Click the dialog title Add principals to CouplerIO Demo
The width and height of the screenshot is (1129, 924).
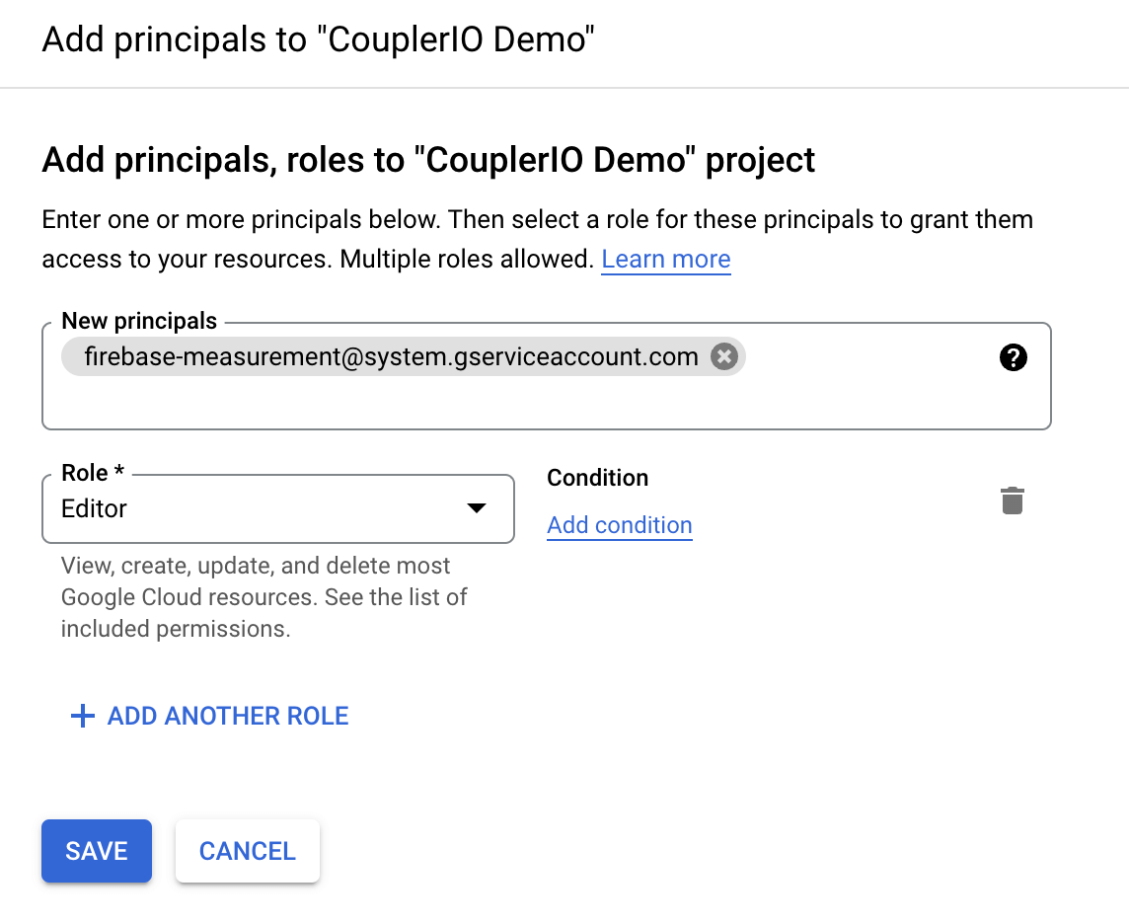(x=318, y=38)
